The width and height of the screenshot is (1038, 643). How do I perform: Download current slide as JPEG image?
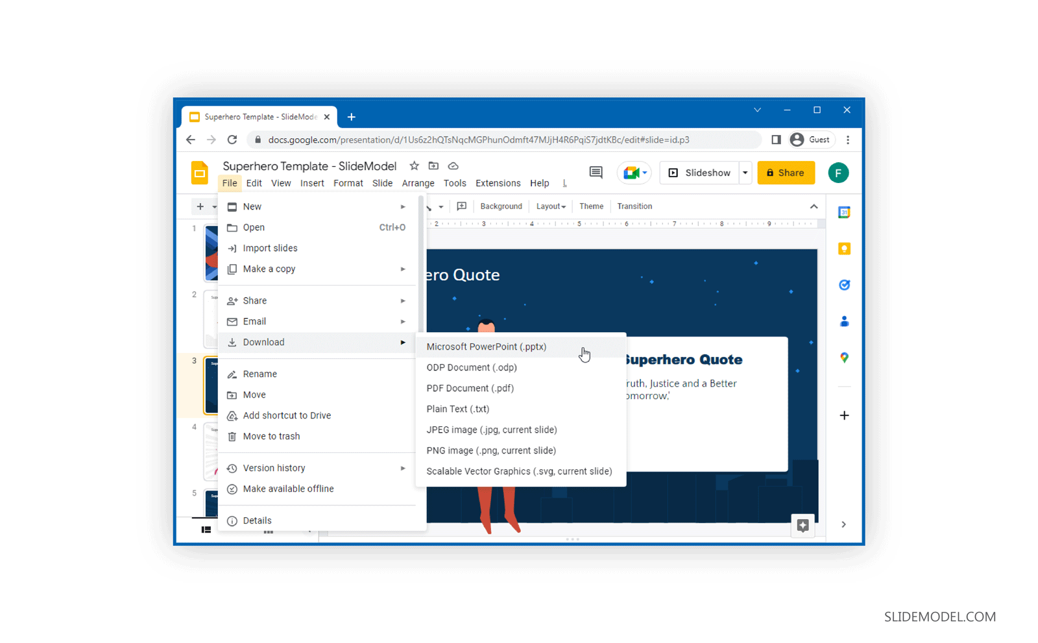(x=521, y=430)
